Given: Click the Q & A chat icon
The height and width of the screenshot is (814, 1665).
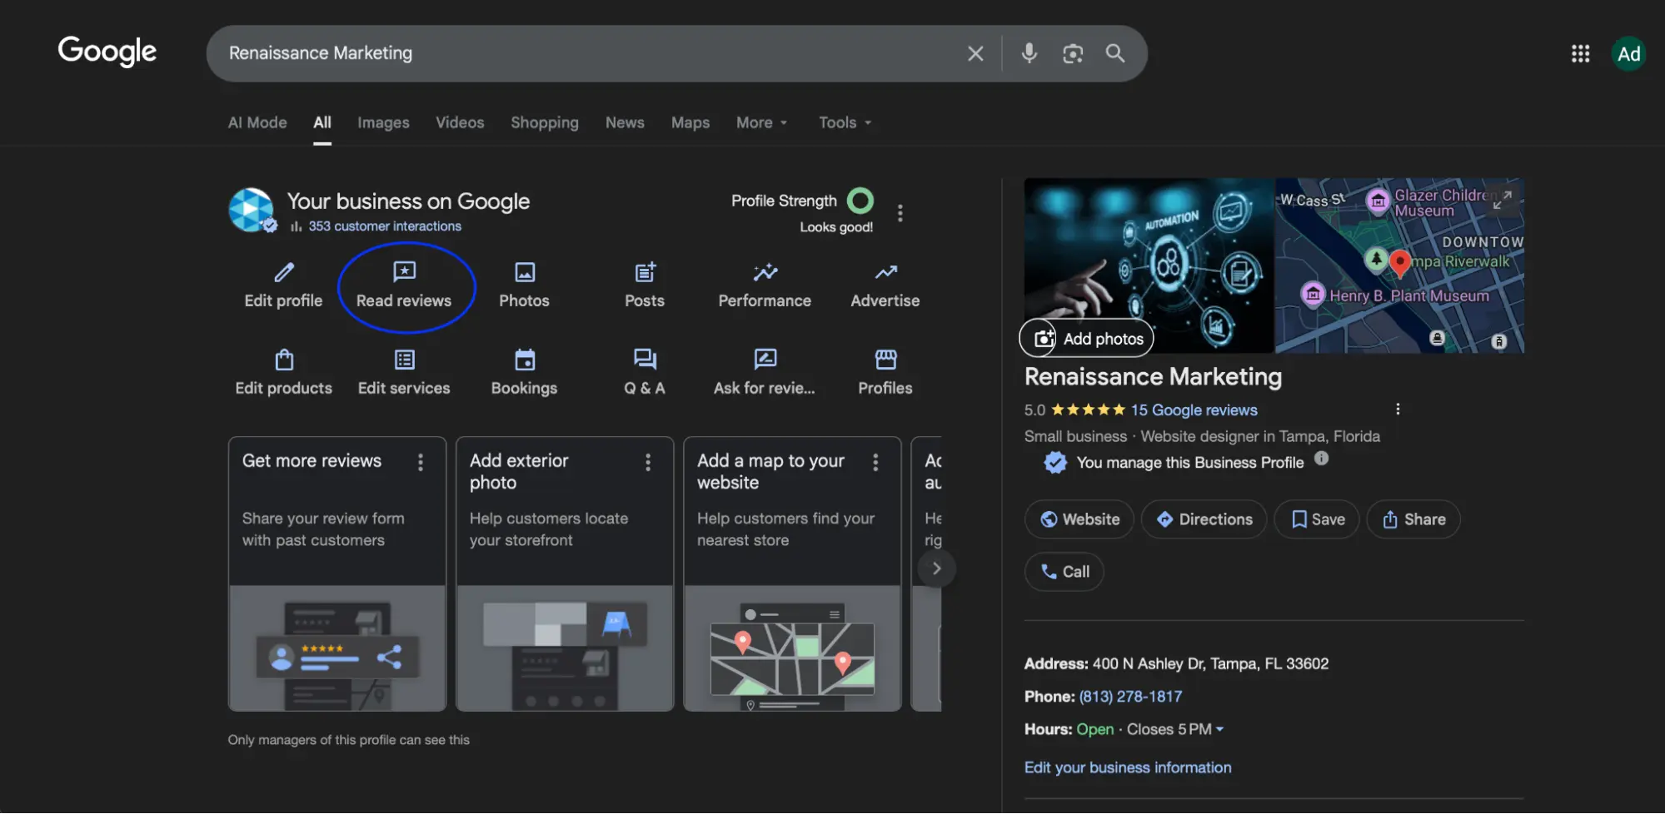Looking at the screenshot, I should click(x=643, y=360).
